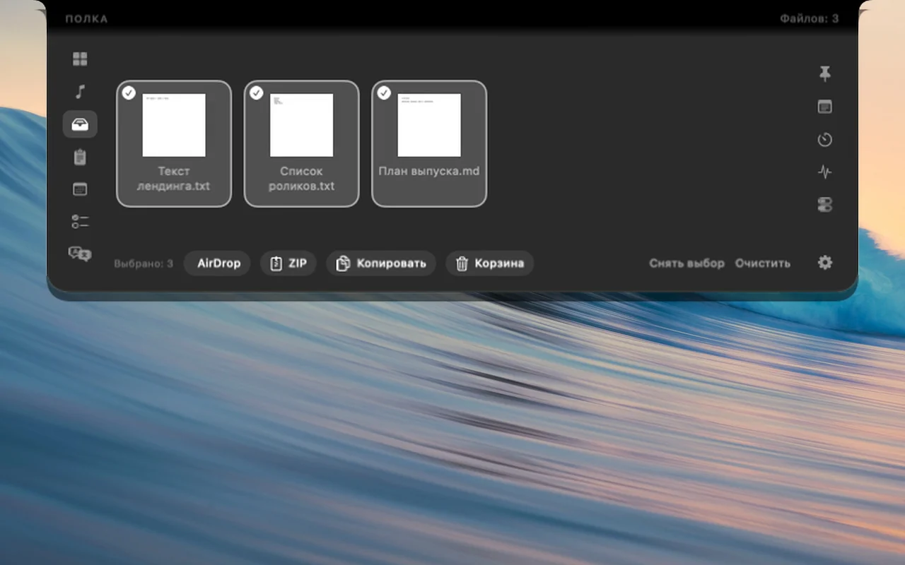This screenshot has width=905, height=565.
Task: Select the file shelf tray icon
Action: coord(80,124)
